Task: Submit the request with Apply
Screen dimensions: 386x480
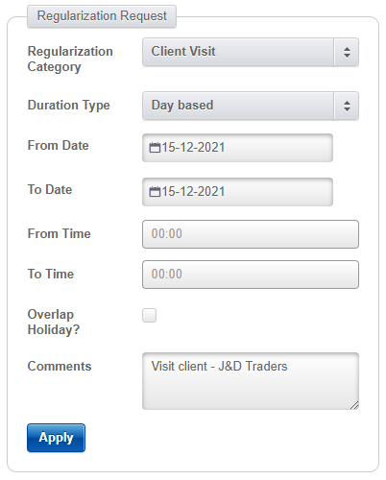Action: coord(56,438)
